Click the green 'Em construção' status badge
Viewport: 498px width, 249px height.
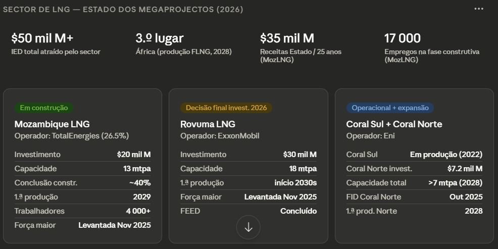[44, 108]
